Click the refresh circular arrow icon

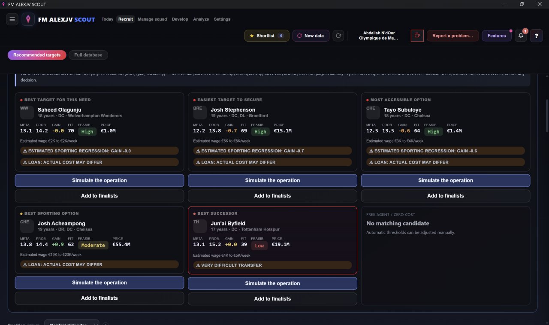click(x=339, y=36)
